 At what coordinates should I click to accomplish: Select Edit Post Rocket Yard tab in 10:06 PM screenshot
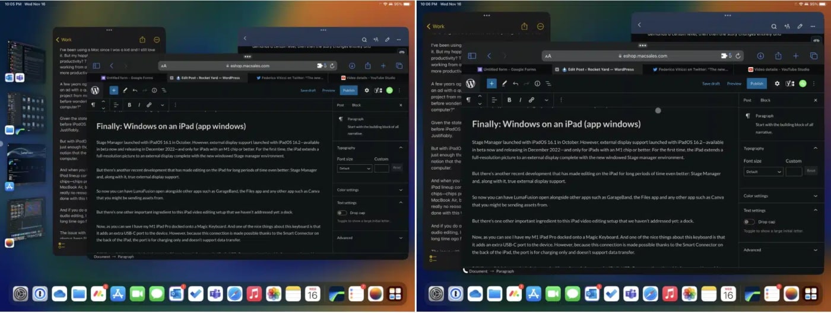point(596,69)
